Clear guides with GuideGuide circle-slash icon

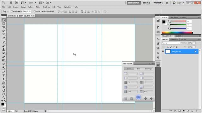coord(146,98)
